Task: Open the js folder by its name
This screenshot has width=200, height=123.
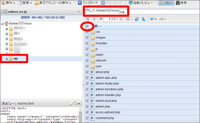Action: tap(97, 49)
